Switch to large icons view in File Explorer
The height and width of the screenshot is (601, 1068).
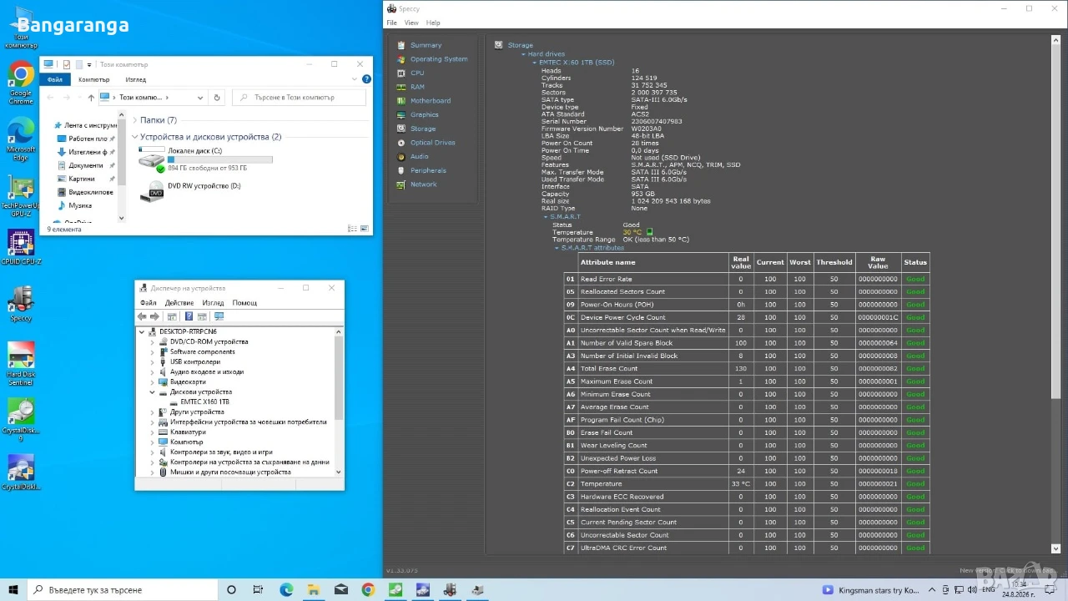(x=364, y=229)
